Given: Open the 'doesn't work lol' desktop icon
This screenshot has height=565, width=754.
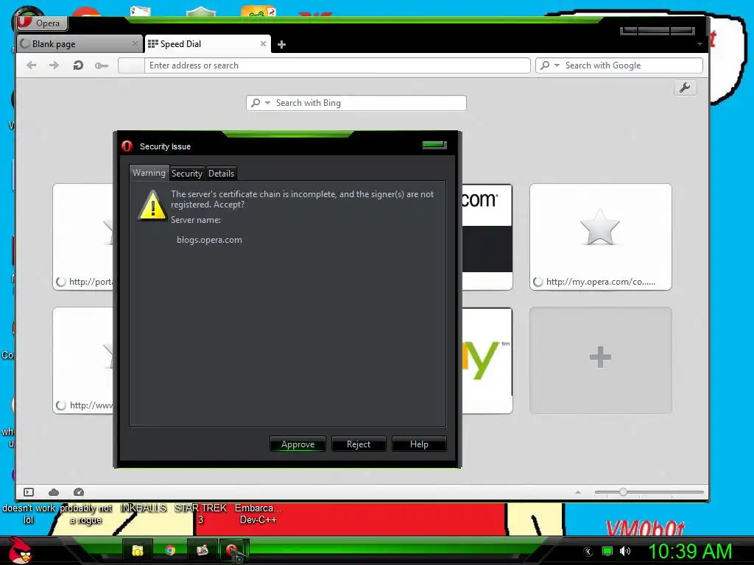Looking at the screenshot, I should click(x=29, y=514).
